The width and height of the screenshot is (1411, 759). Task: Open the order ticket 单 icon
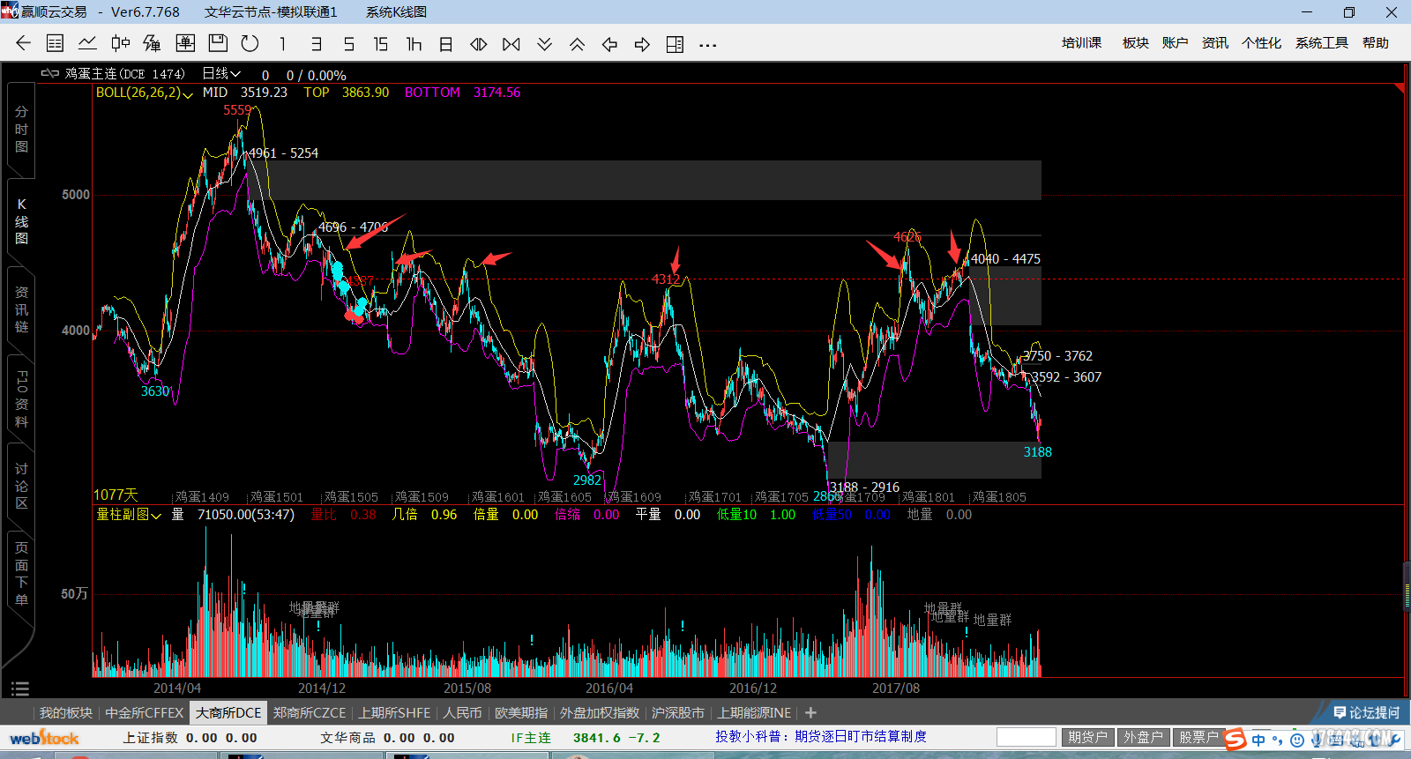(185, 43)
